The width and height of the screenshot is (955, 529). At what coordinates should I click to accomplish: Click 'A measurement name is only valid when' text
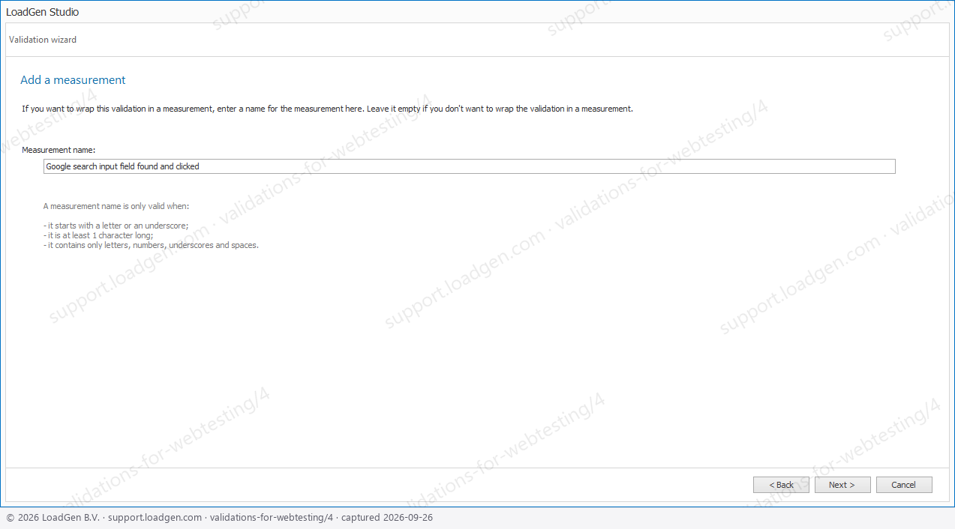pyautogui.click(x=116, y=206)
